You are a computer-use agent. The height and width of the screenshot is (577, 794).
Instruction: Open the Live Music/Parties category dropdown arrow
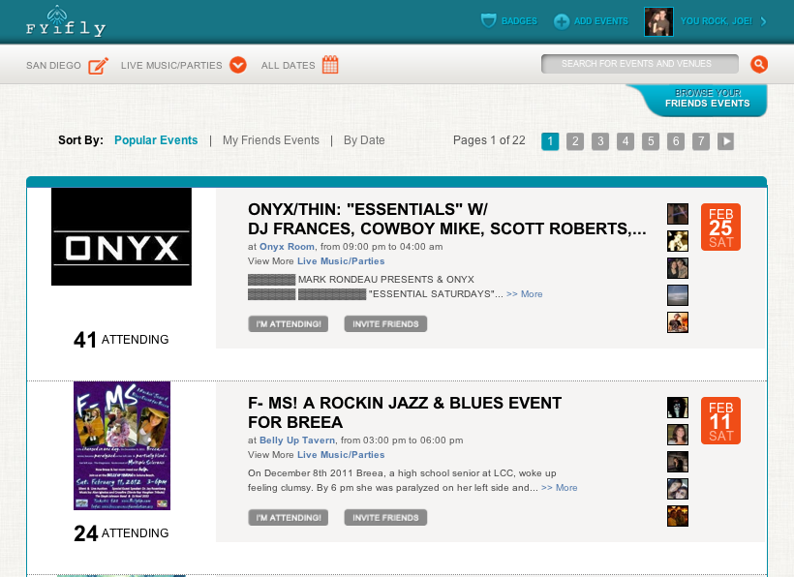point(238,65)
